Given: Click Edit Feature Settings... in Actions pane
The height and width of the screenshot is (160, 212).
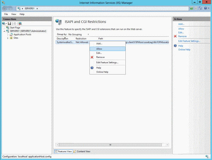Looking at the screenshot, I should click(189, 41).
